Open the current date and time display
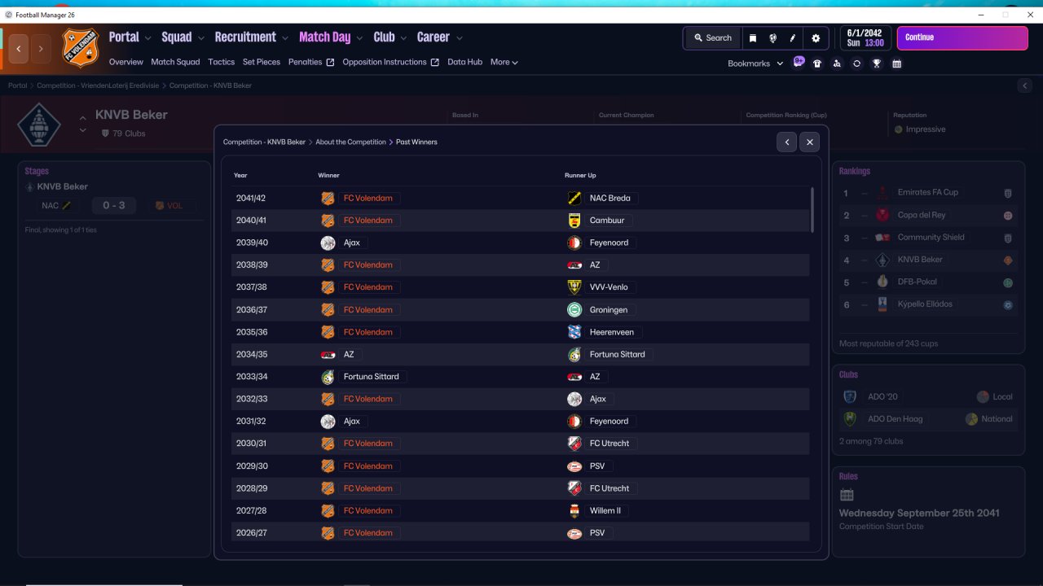This screenshot has height=586, width=1043. pos(865,38)
